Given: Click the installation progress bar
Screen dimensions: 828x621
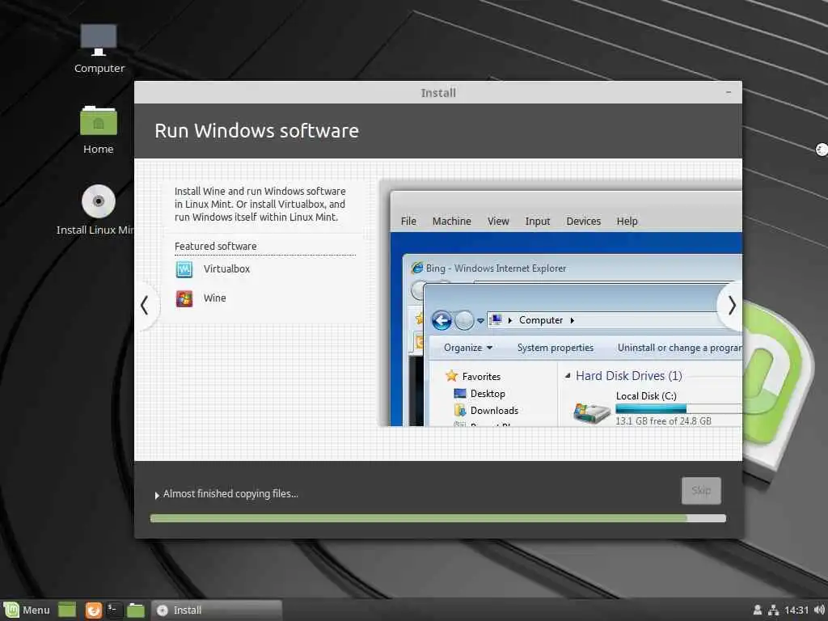Looking at the screenshot, I should point(437,518).
